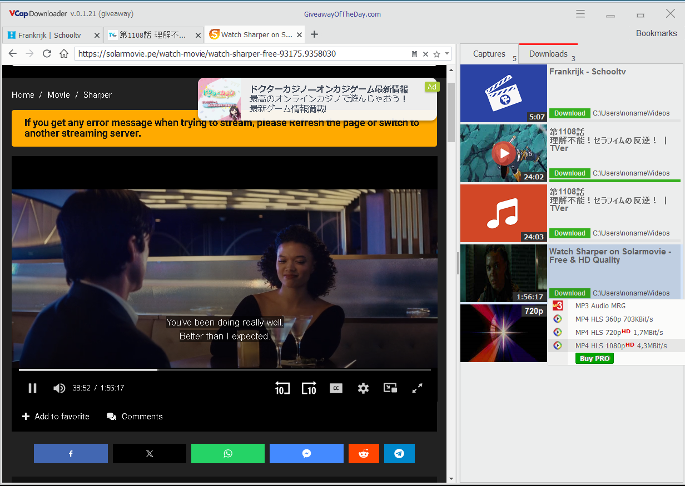The width and height of the screenshot is (685, 486).
Task: Select MP4 HLS 720p HD 1,7MBit/s
Action: pyautogui.click(x=616, y=332)
